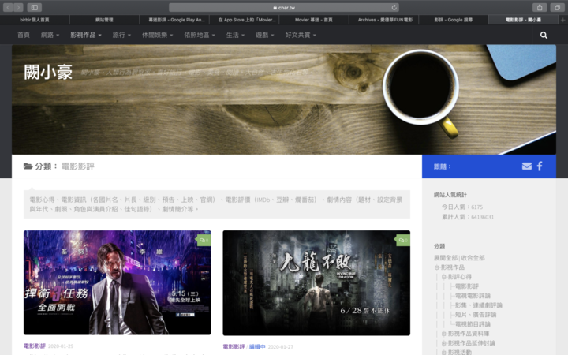
Task: Open the 休閒娛樂 dropdown menu
Action: [x=157, y=35]
